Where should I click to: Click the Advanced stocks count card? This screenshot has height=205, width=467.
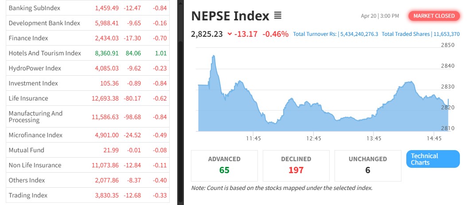pyautogui.click(x=224, y=165)
